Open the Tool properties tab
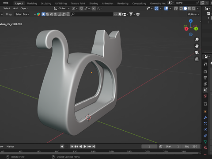Viewport: 212px width, 159px height. 205,64
